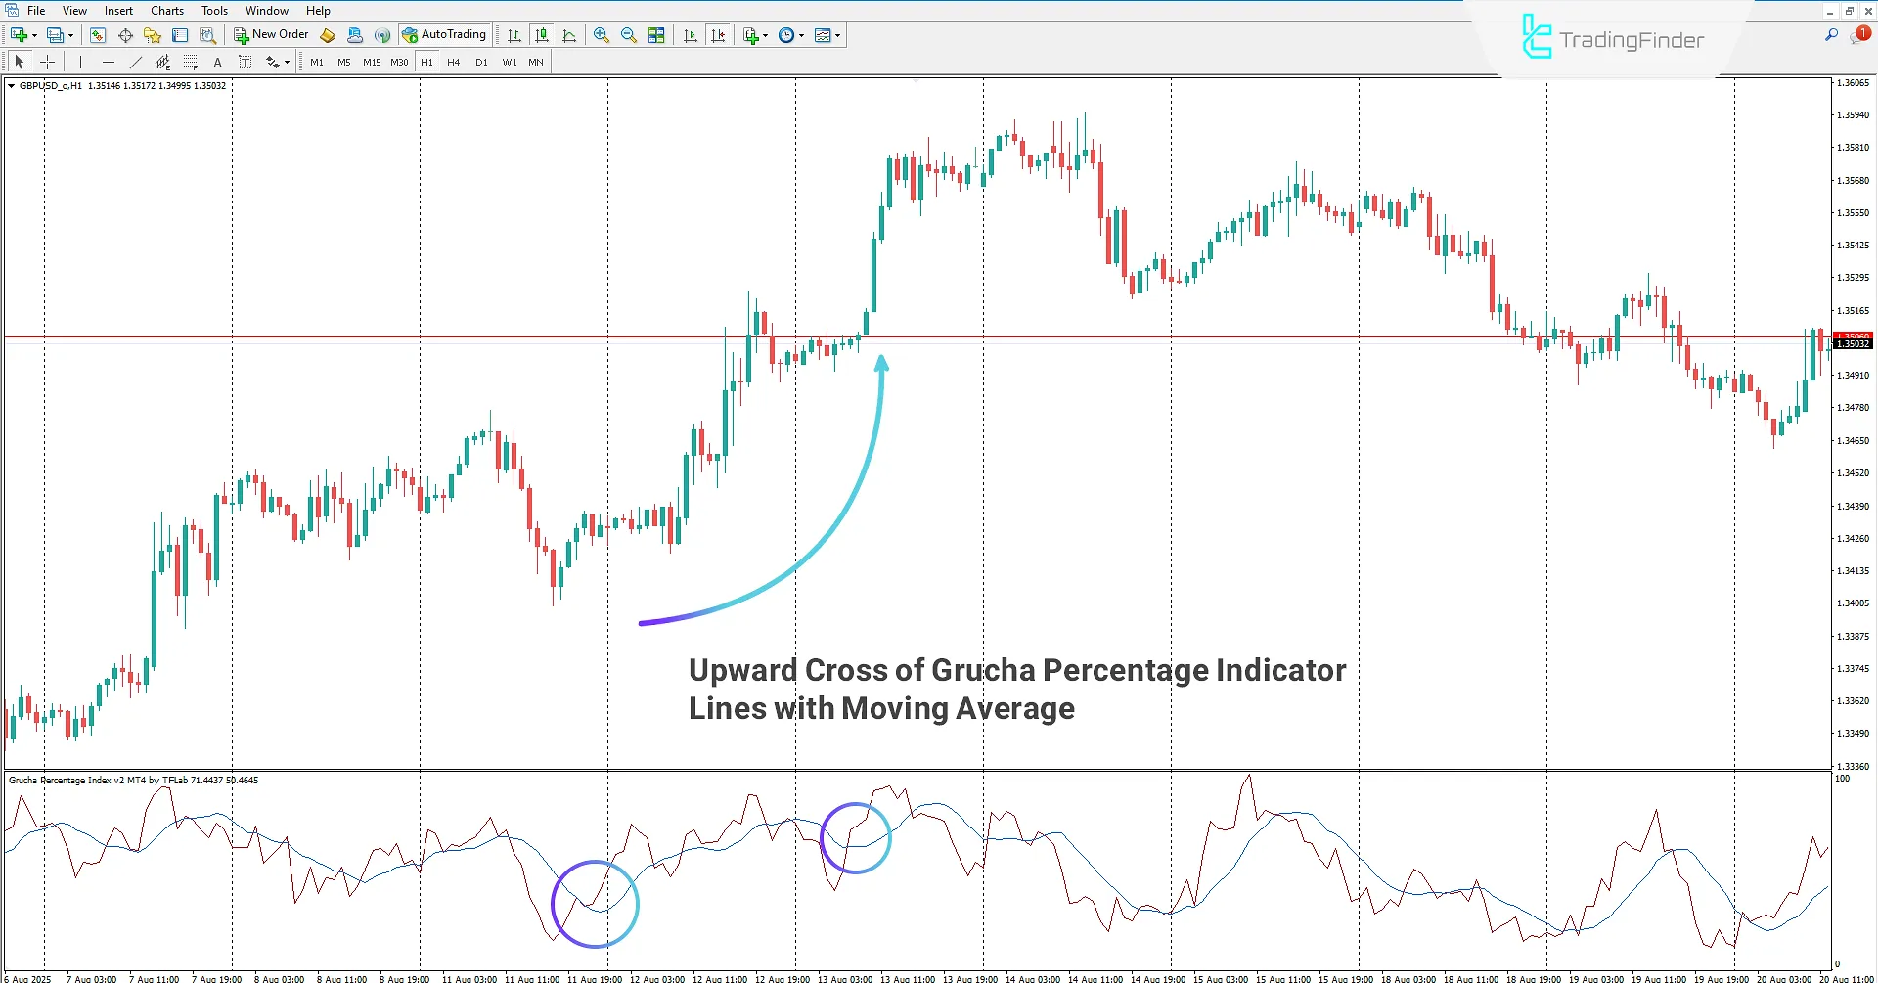
Task: Select the Trendline drawing tool
Action: point(136,62)
